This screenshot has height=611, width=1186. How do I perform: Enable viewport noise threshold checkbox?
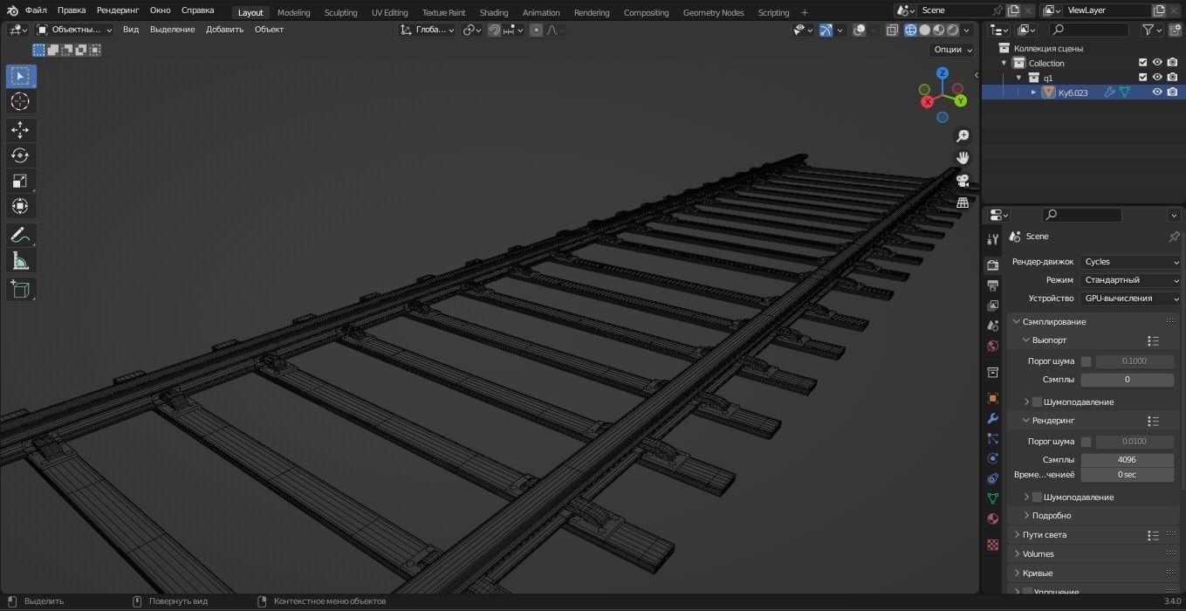pyautogui.click(x=1086, y=361)
